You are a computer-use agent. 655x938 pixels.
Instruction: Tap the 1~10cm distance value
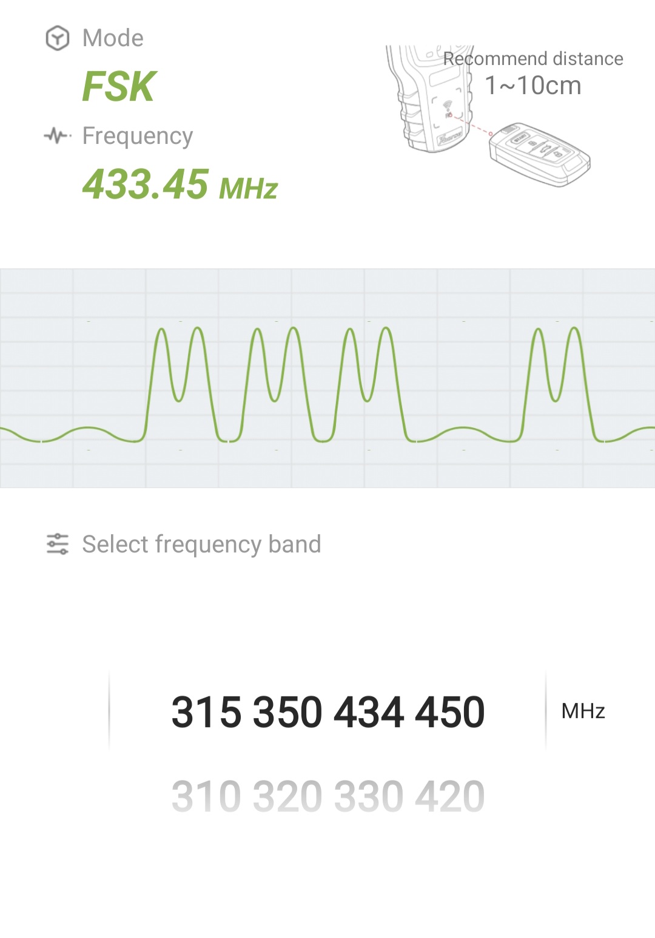click(x=533, y=86)
